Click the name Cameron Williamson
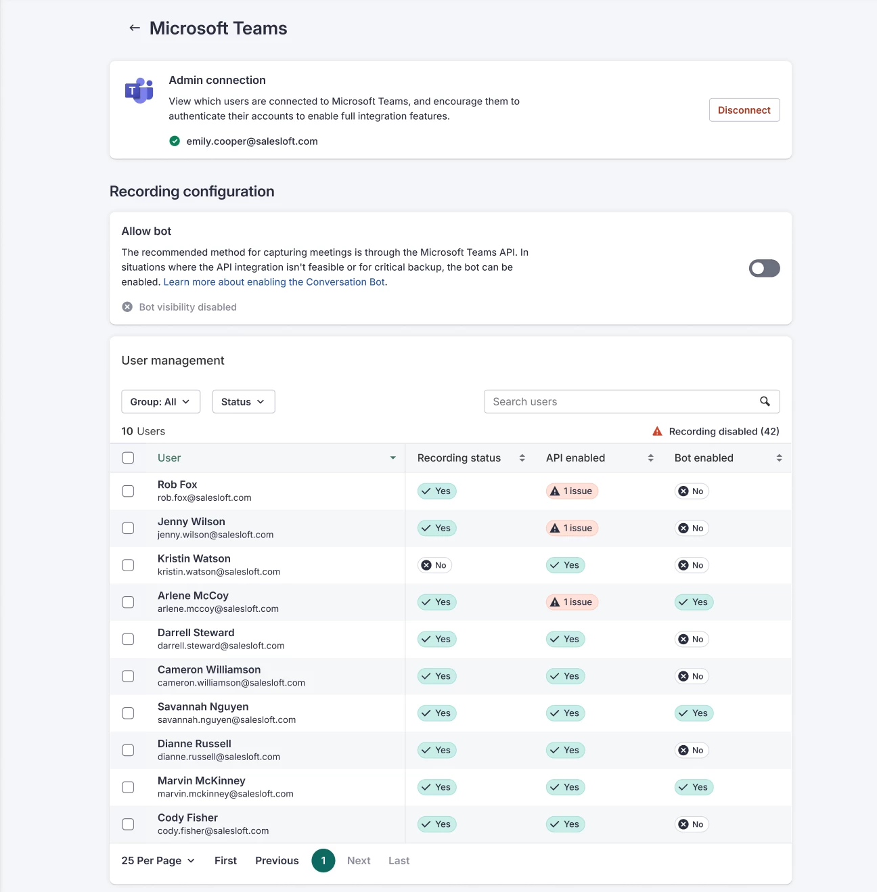 209,669
